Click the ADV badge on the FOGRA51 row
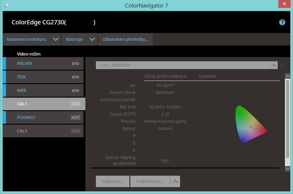The width and height of the screenshot is (293, 194). click(75, 117)
